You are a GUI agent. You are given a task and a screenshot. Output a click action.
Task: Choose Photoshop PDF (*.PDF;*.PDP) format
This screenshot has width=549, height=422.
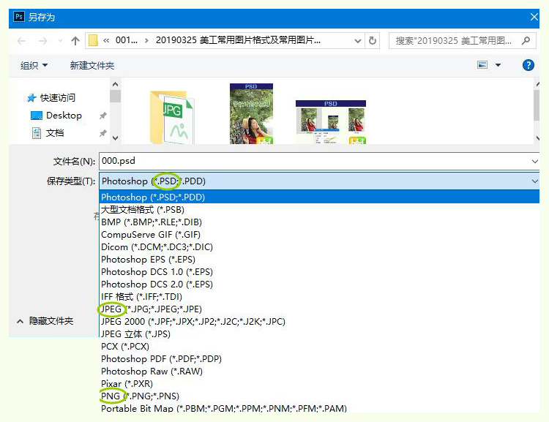point(319,358)
